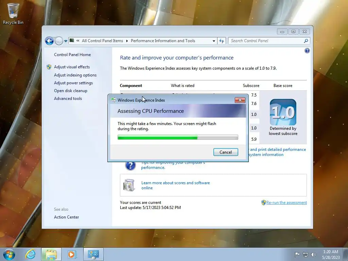This screenshot has height=261, width=348.
Task: Click the shield icon next to Re-run the assessment
Action: (x=263, y=203)
